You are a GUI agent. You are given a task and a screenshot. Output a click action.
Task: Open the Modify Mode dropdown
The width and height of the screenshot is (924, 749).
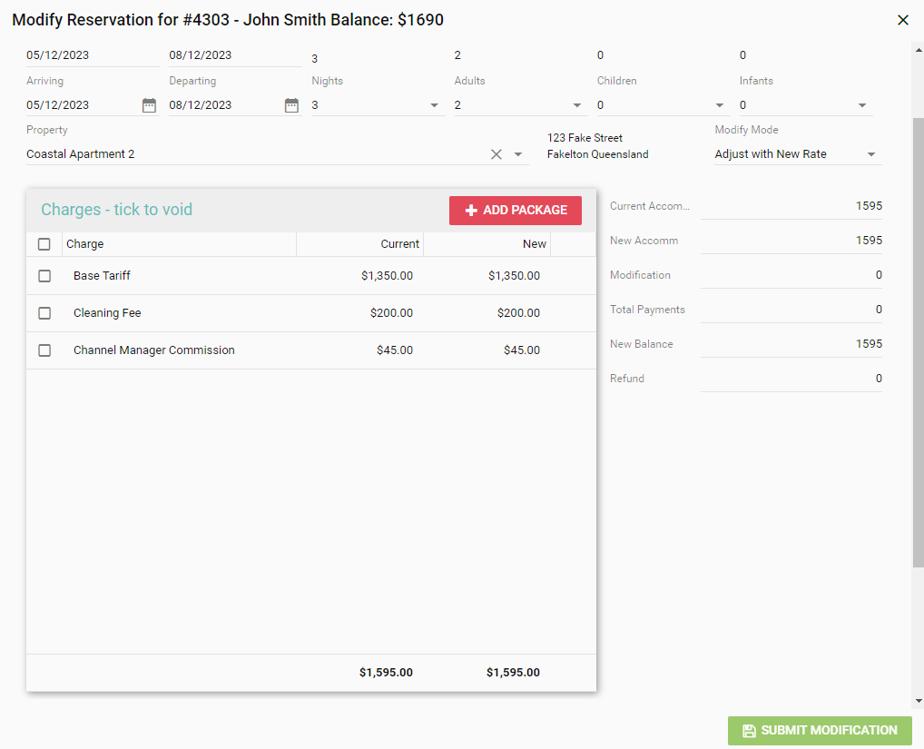871,154
